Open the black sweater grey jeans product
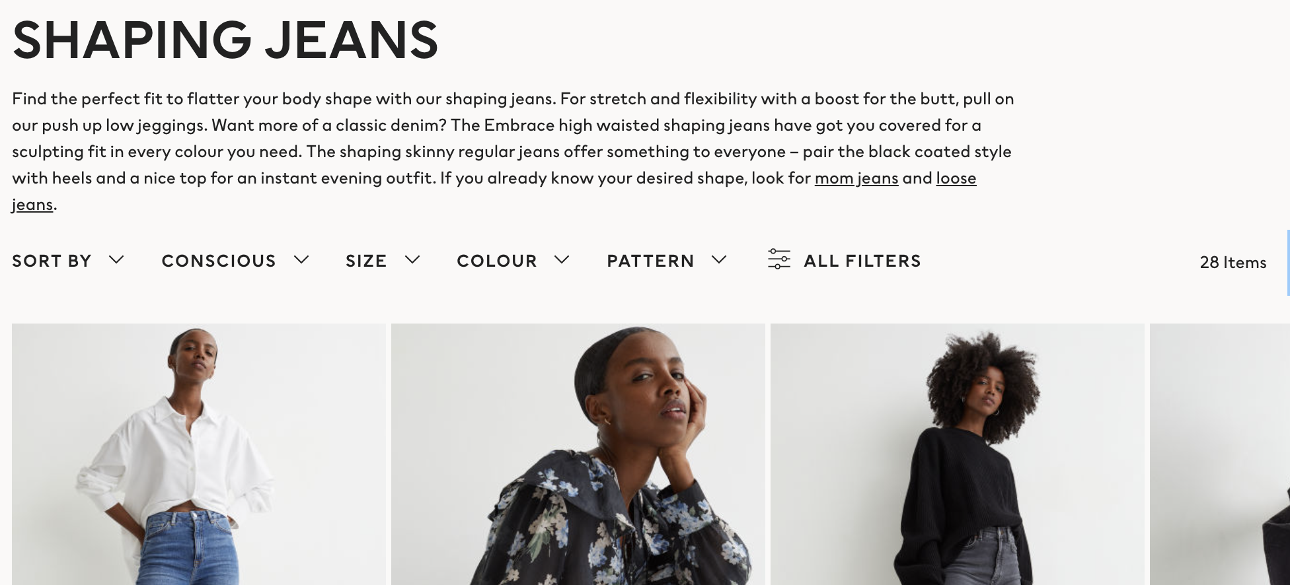The height and width of the screenshot is (585, 1290). 957,454
